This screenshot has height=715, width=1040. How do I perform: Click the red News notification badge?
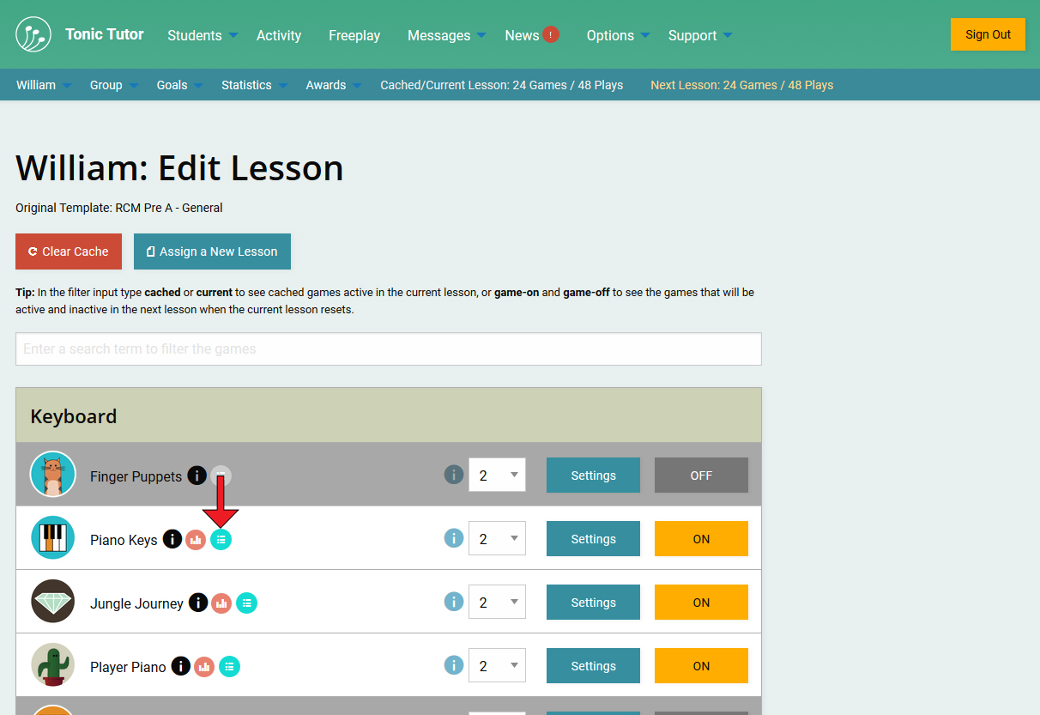551,34
